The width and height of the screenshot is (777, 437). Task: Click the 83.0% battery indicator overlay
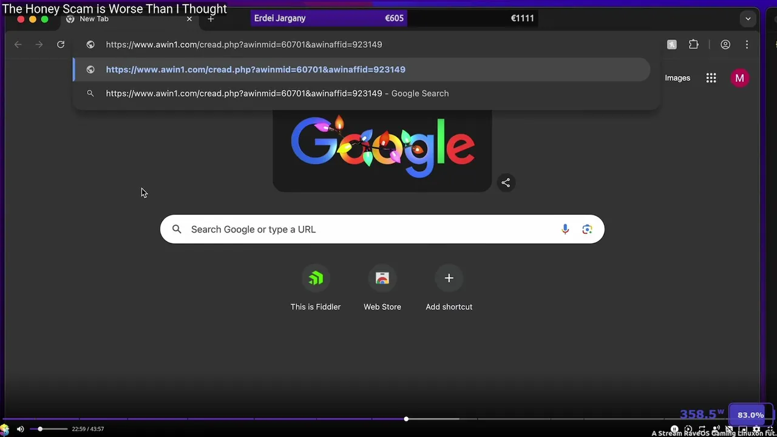[750, 415]
